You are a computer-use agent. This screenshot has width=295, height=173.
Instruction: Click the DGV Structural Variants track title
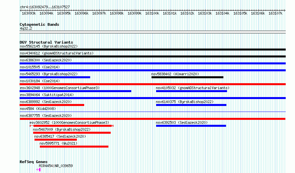pos(46,42)
